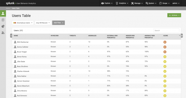Click the lightbulb Analytics icon

pos(117,3)
